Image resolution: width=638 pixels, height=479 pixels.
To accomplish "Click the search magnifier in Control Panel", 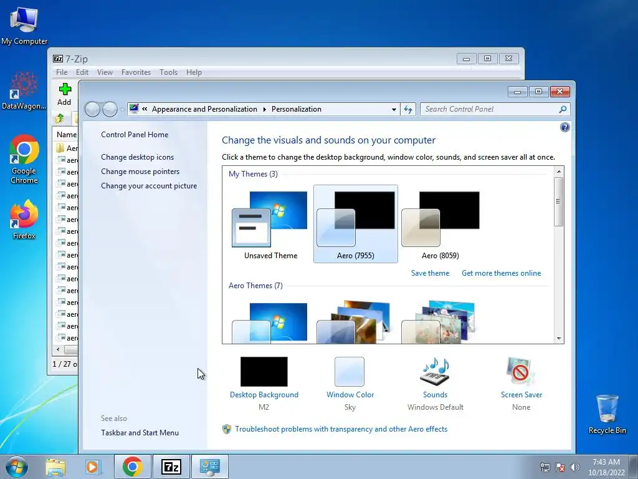I will [563, 109].
